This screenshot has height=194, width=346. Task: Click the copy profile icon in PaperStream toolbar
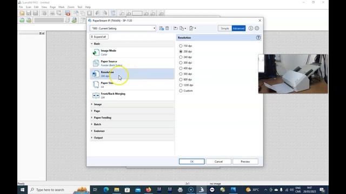click(182, 29)
